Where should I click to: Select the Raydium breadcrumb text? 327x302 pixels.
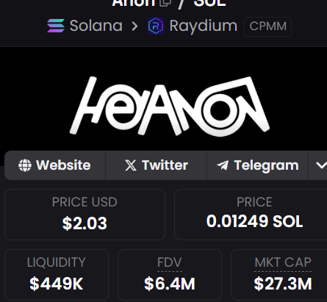click(x=204, y=26)
